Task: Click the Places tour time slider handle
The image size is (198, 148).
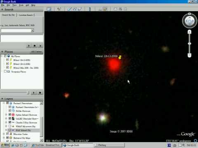Action: click(28, 93)
